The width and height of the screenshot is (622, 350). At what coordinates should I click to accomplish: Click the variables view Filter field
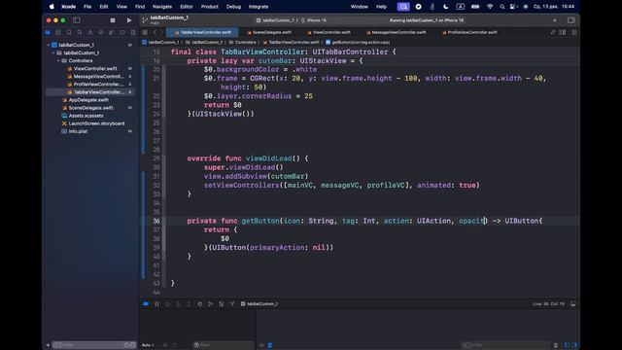(x=224, y=345)
